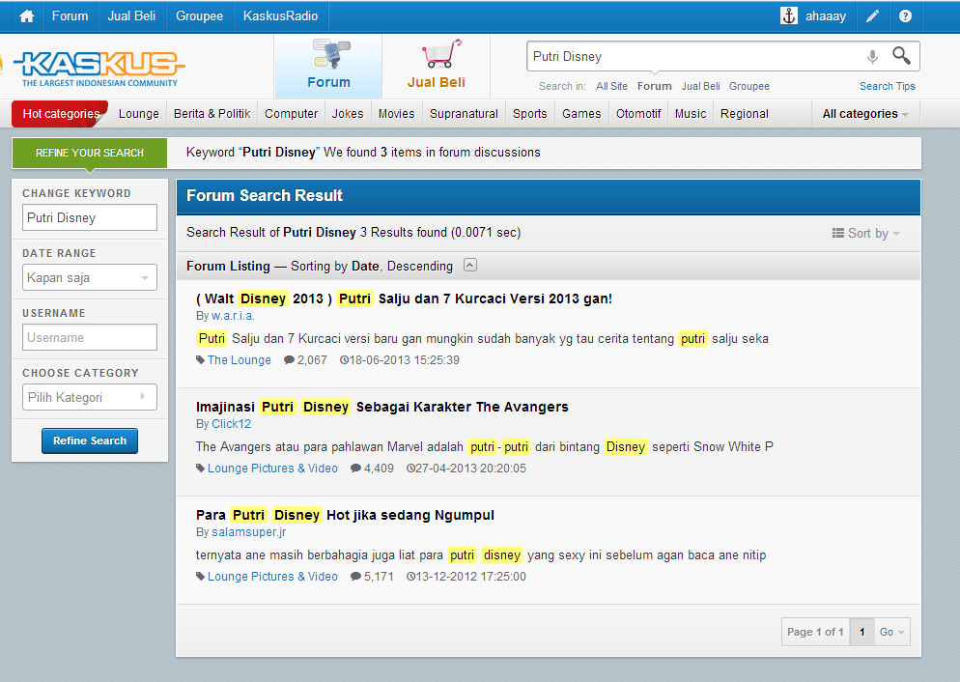Open the anchor user avatar icon
The height and width of the screenshot is (682, 960).
tap(788, 15)
